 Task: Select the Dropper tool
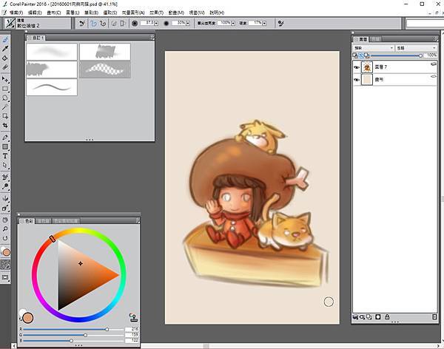(x=5, y=49)
